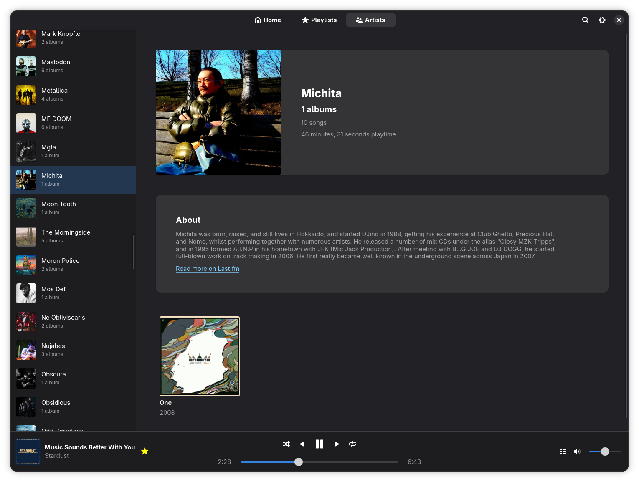Open the play queue list

click(x=563, y=452)
